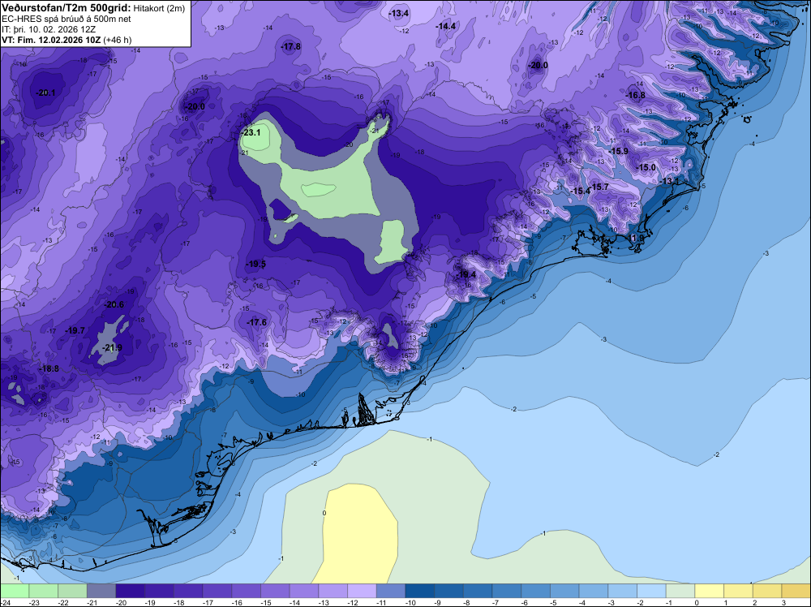This screenshot has height=607, width=811.
Task: Click the 'EC-HRES spá brúuð á 500m net' line
Action: tap(67, 19)
